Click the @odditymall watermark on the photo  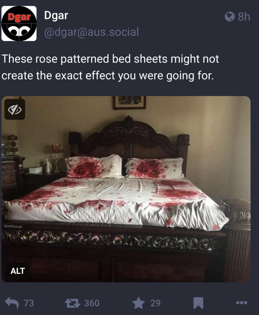[x=13, y=226]
